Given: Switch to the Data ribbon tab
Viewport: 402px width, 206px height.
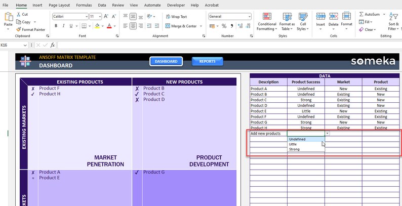Looking at the screenshot, I should coord(102,5).
